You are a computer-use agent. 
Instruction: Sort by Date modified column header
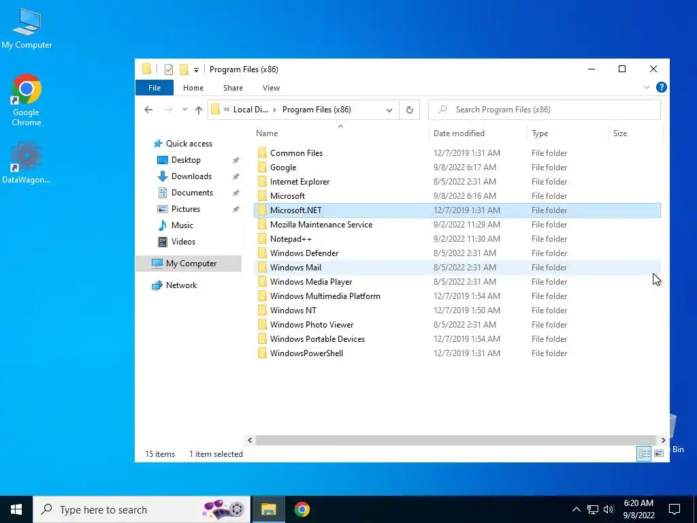tap(459, 133)
